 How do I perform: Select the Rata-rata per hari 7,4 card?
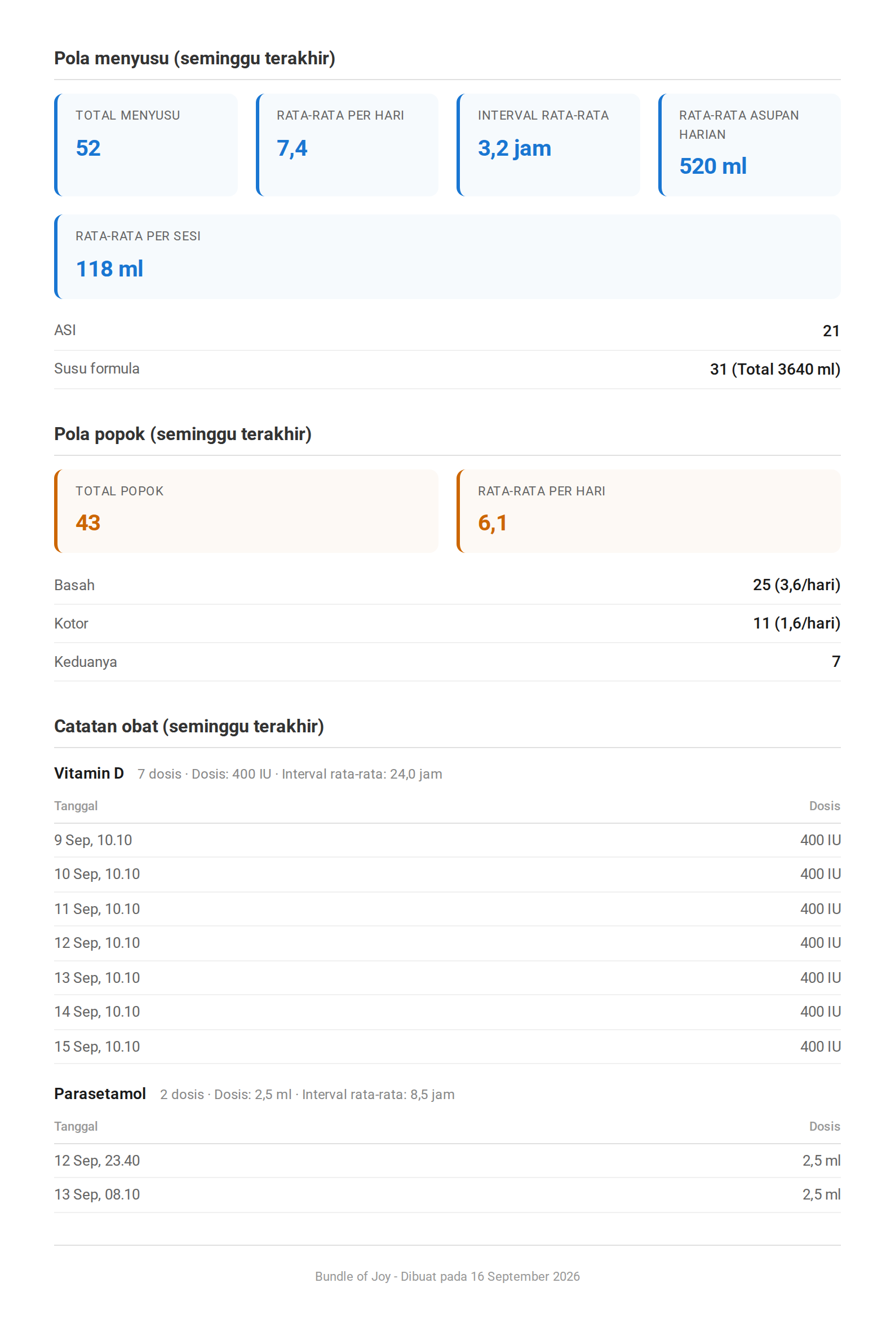tap(347, 145)
